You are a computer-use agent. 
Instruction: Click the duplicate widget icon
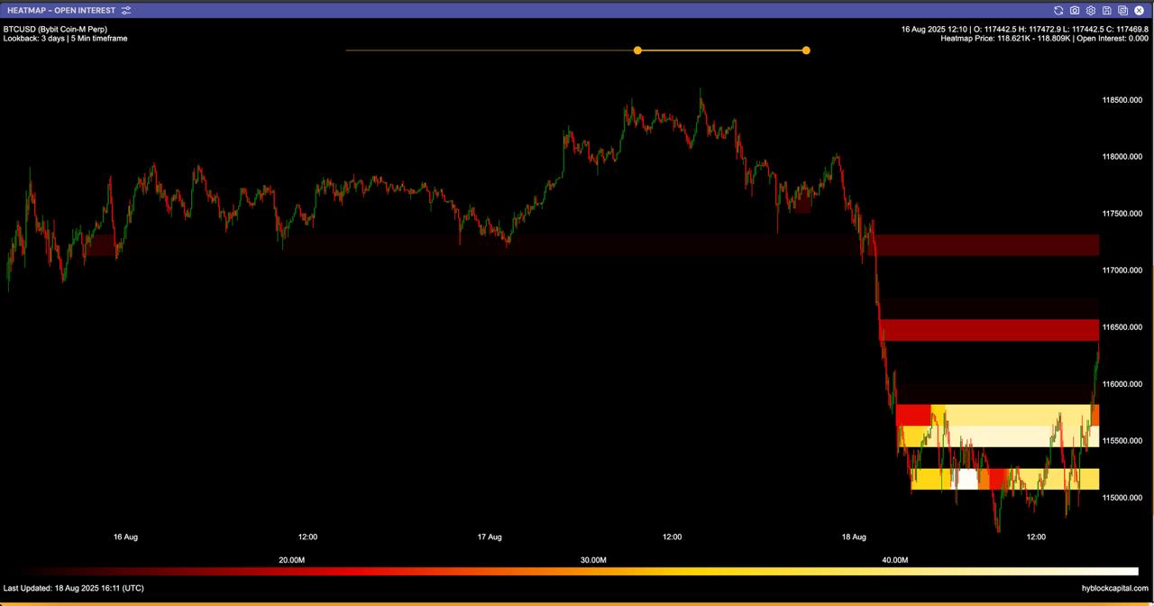1123,10
